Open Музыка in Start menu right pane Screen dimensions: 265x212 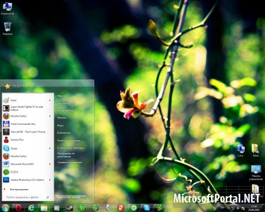click(61, 118)
